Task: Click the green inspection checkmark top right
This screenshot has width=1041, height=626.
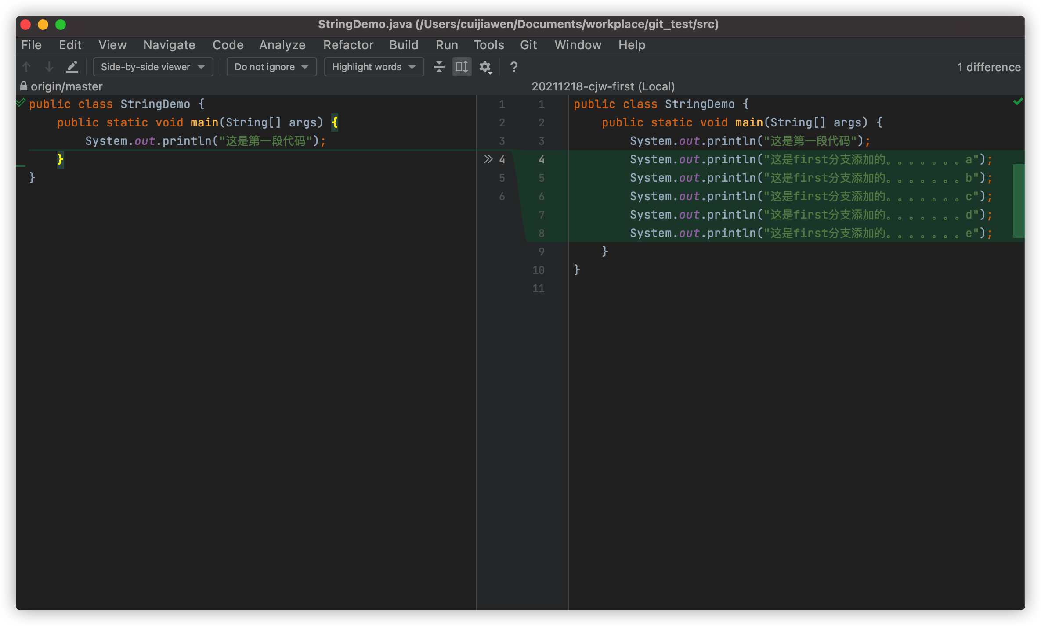Action: pyautogui.click(x=1018, y=101)
